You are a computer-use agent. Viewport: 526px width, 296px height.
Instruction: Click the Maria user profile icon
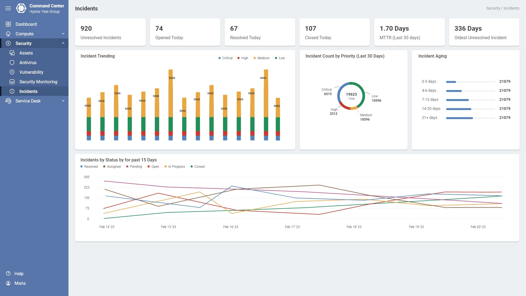8,283
